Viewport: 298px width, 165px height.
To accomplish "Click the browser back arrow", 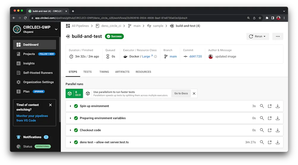I will (x=14, y=18).
